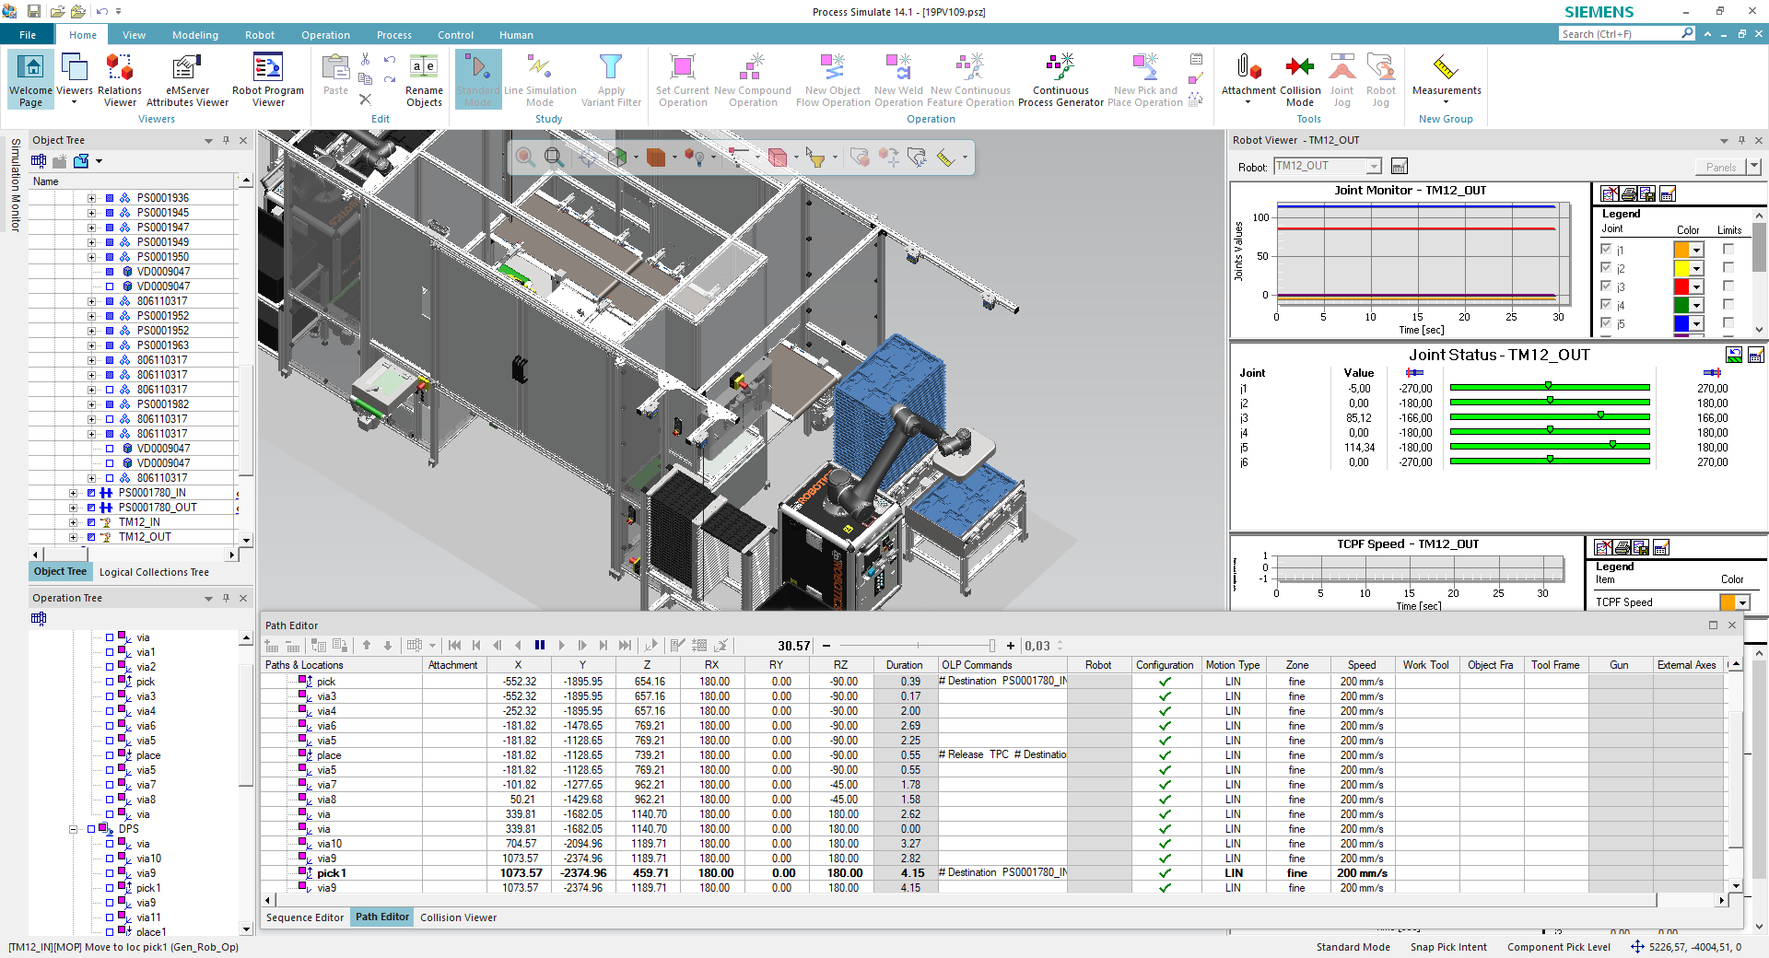This screenshot has height=958, width=1769.
Task: Open Viewers dropdown arrow
Action: pos(75,102)
